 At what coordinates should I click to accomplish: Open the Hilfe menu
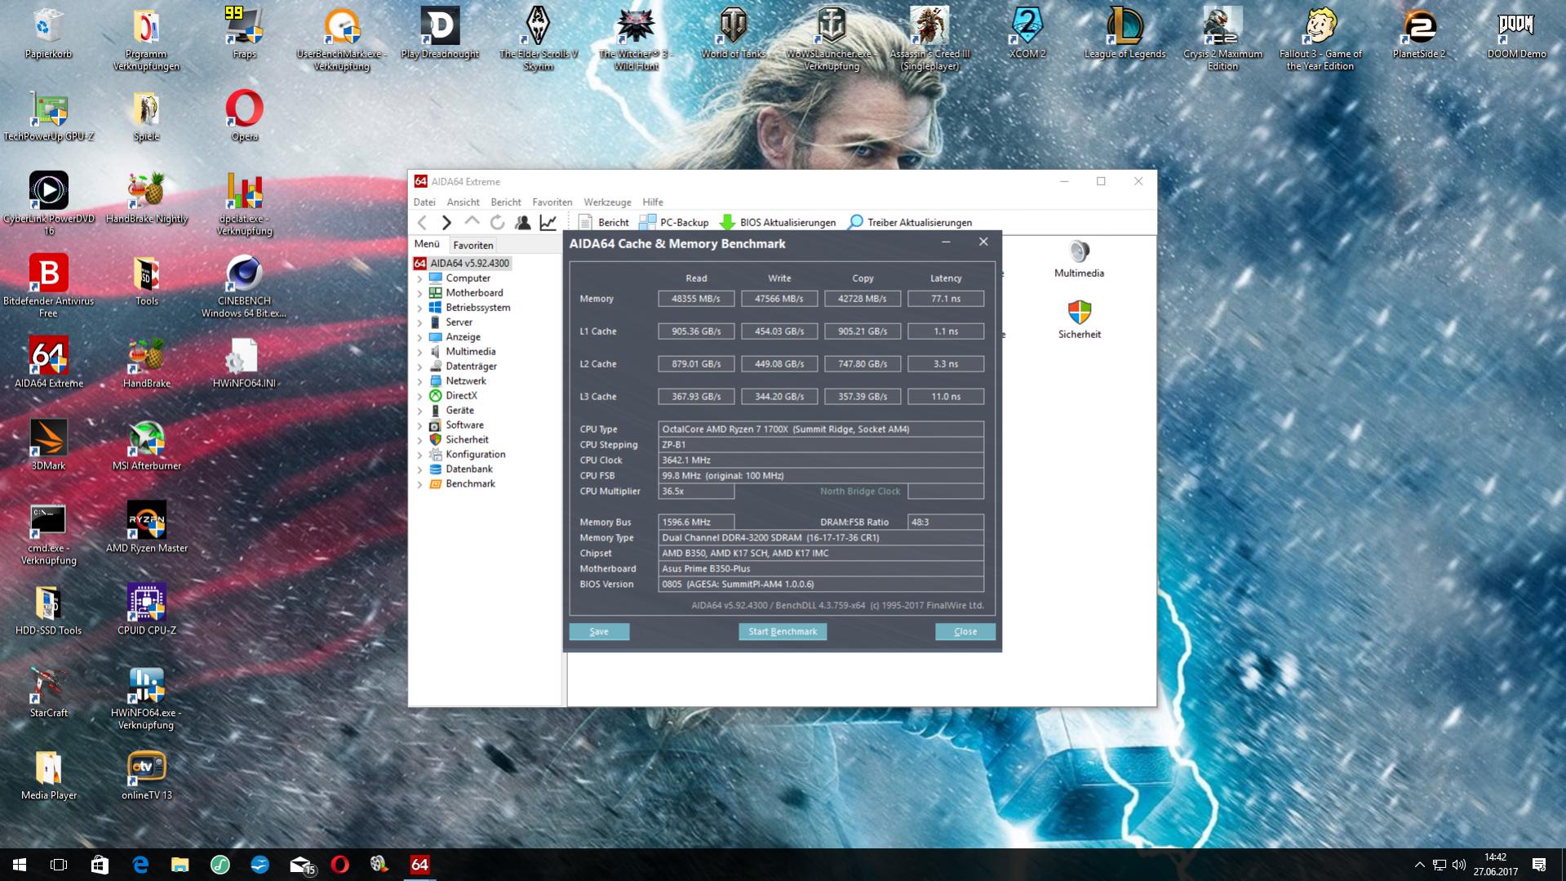(x=653, y=202)
